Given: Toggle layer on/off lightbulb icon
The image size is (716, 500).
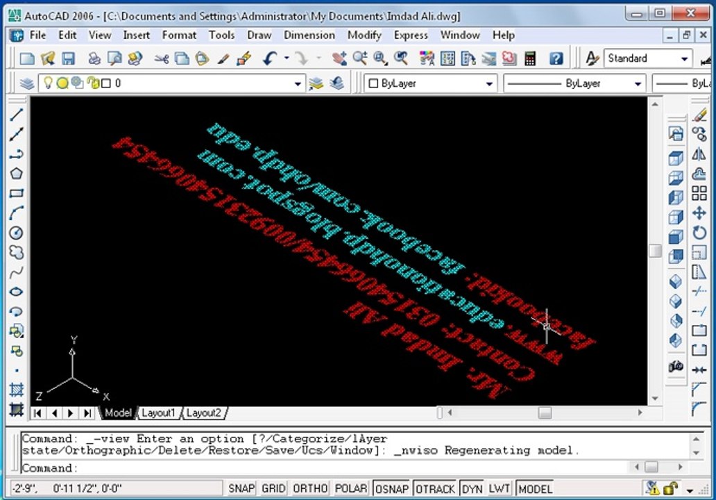Looking at the screenshot, I should [47, 83].
